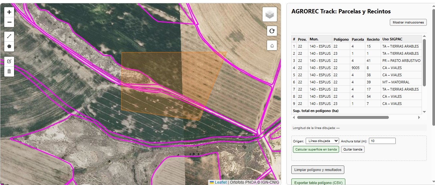This screenshot has height=185, width=435.
Task: Click the Anchura total input field
Action: (382, 141)
